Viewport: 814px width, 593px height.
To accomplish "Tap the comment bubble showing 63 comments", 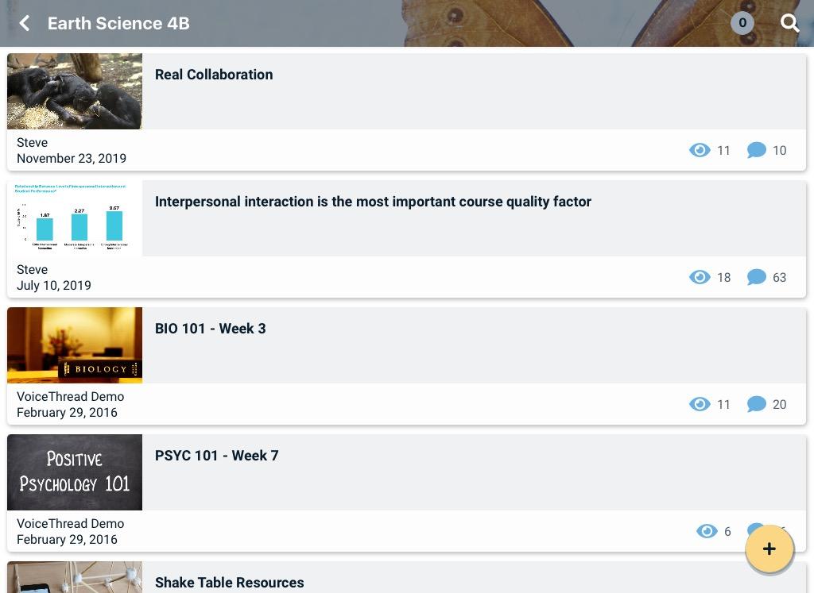I will coord(757,277).
